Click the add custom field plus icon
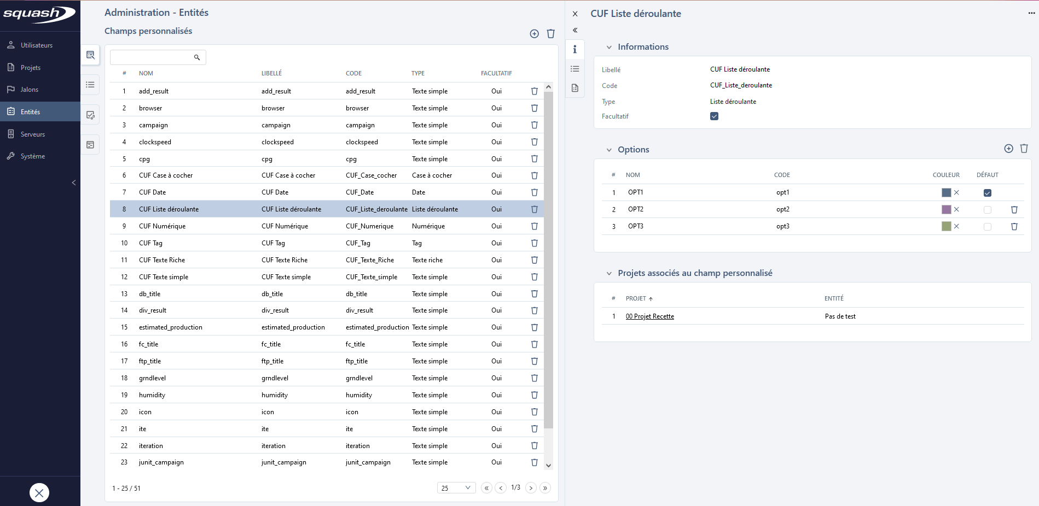1039x506 pixels. coord(534,34)
